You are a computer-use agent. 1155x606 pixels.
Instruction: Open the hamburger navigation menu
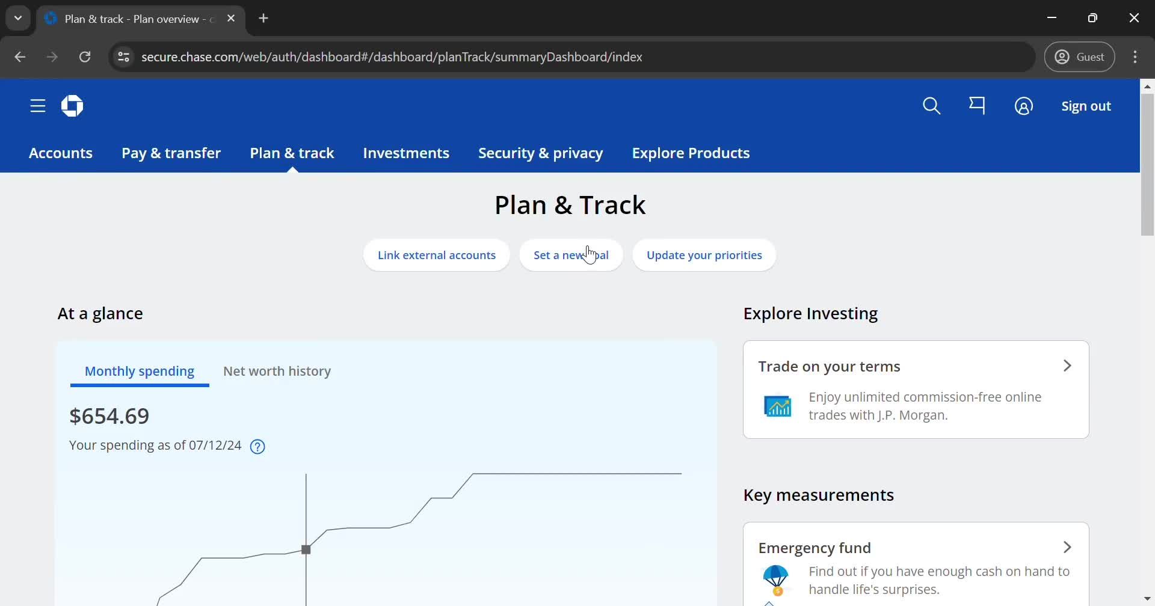[37, 106]
